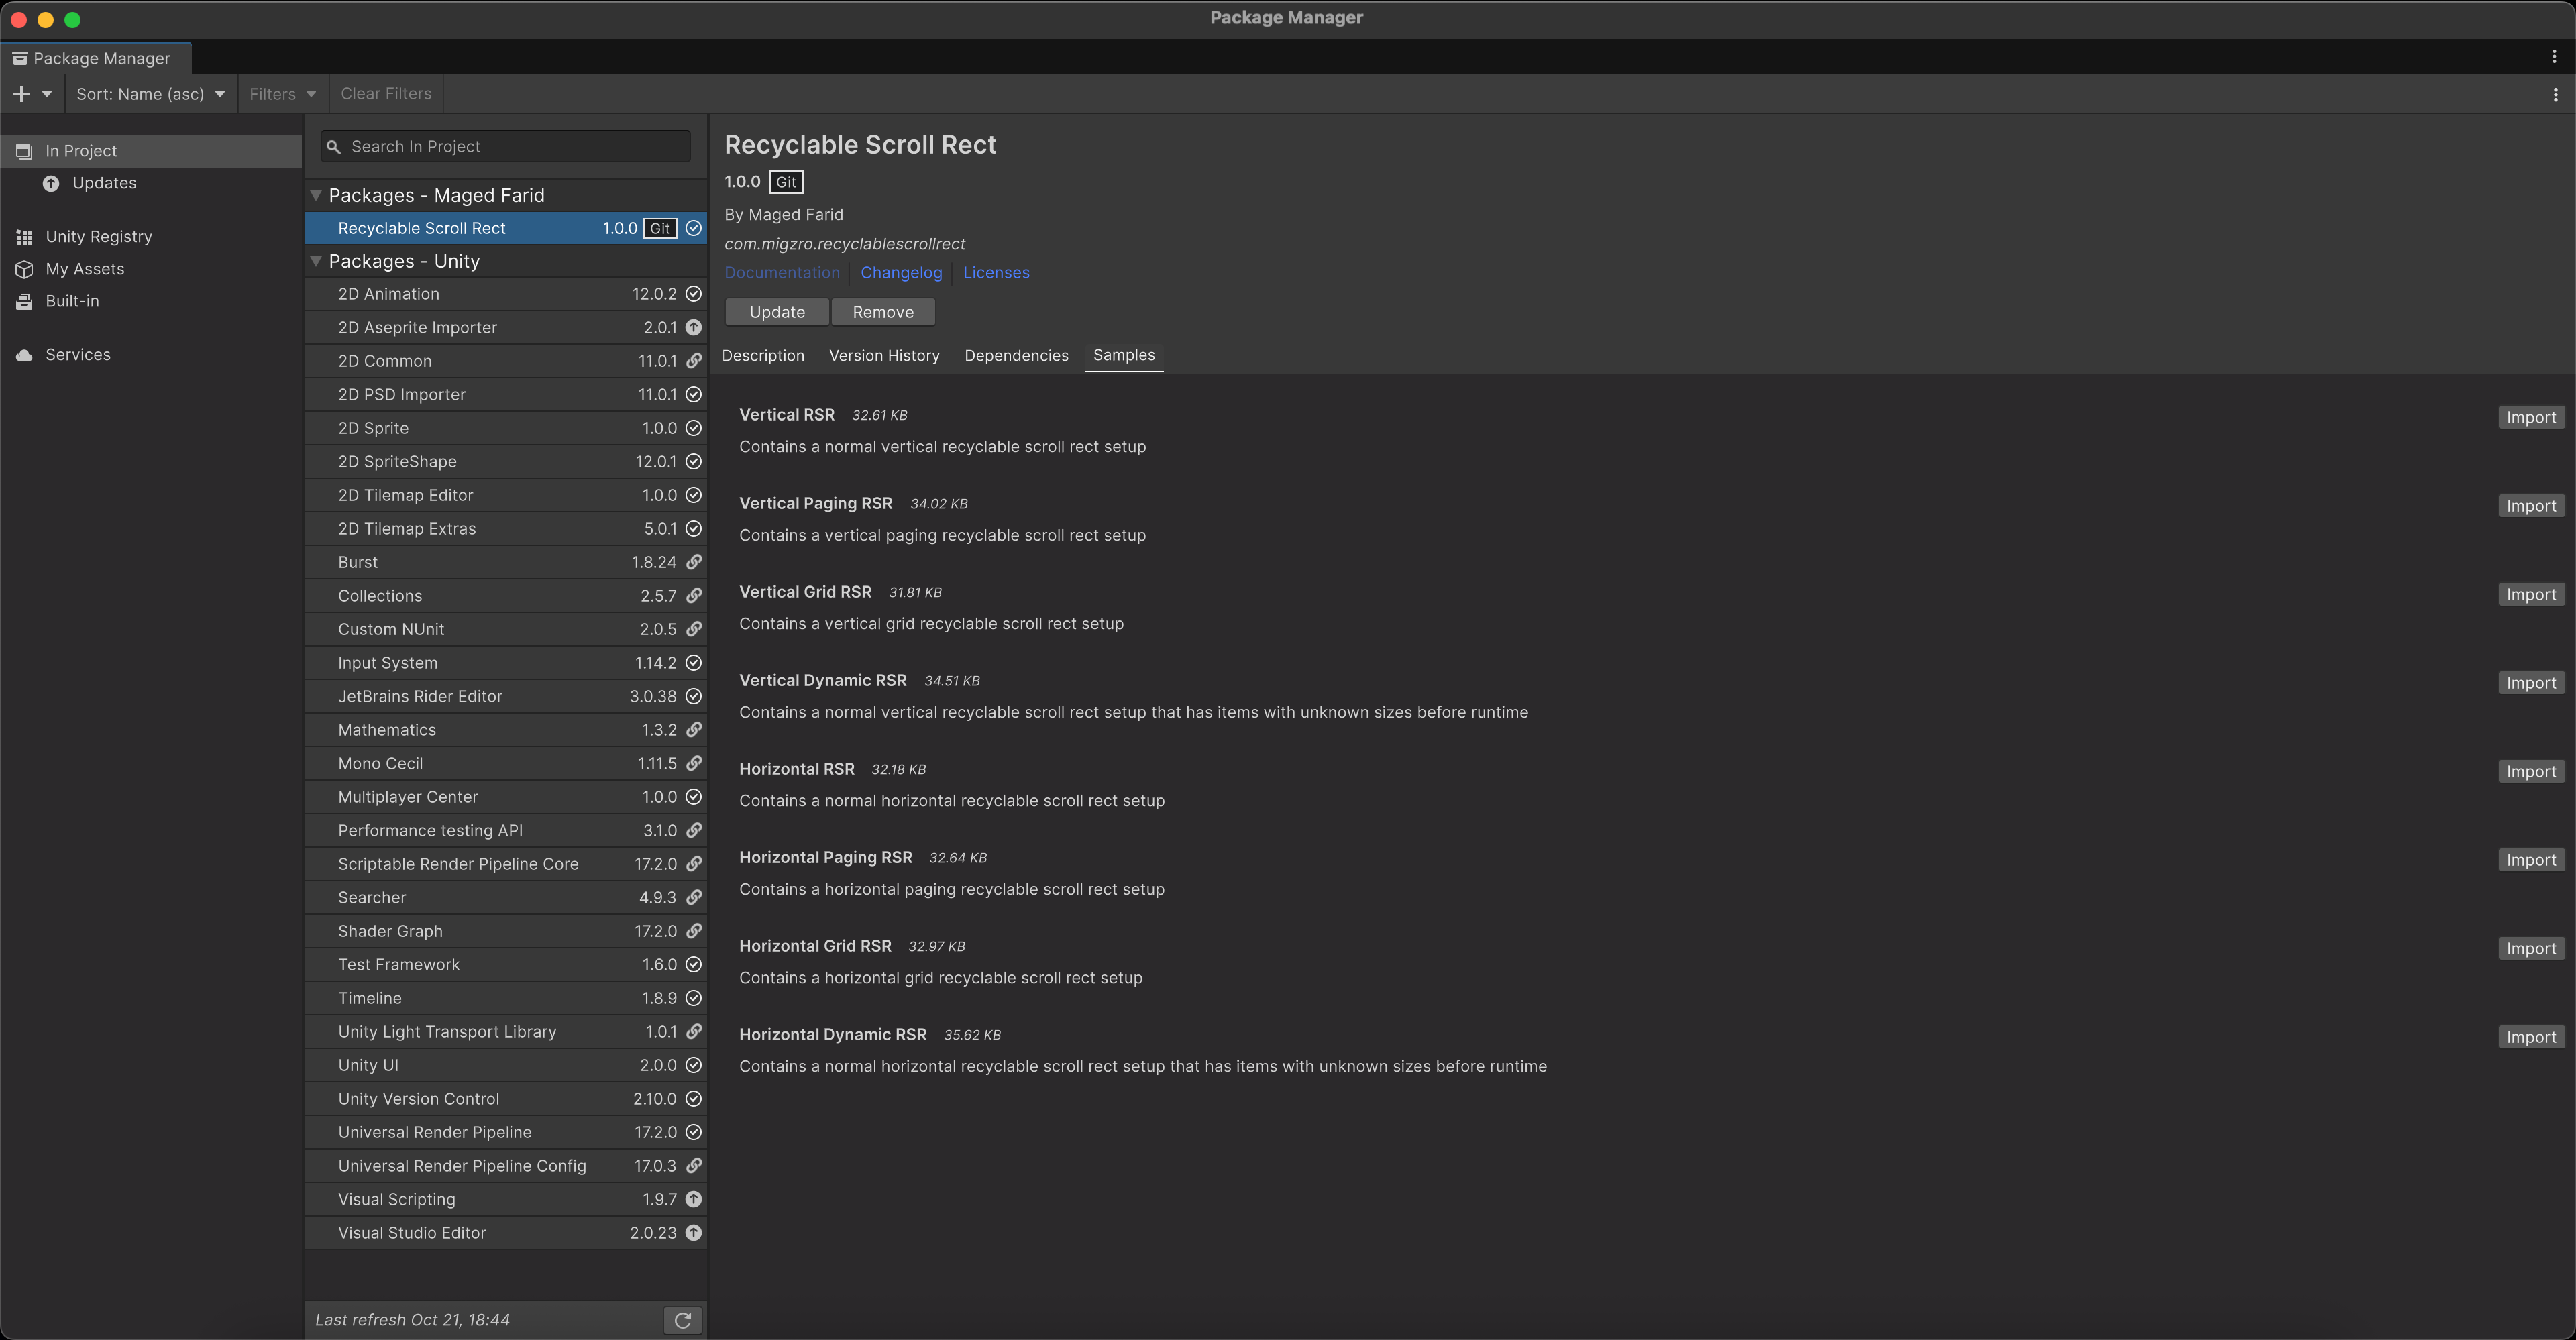Click the Search In Project field

[x=505, y=146]
